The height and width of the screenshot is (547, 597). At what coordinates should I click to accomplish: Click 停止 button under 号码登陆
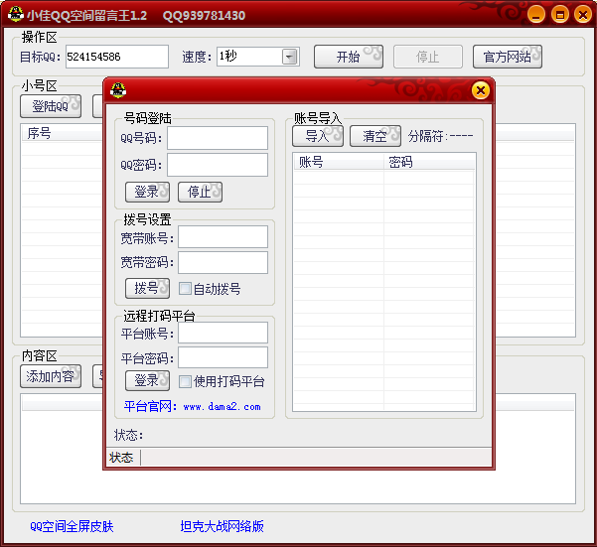pyautogui.click(x=200, y=192)
